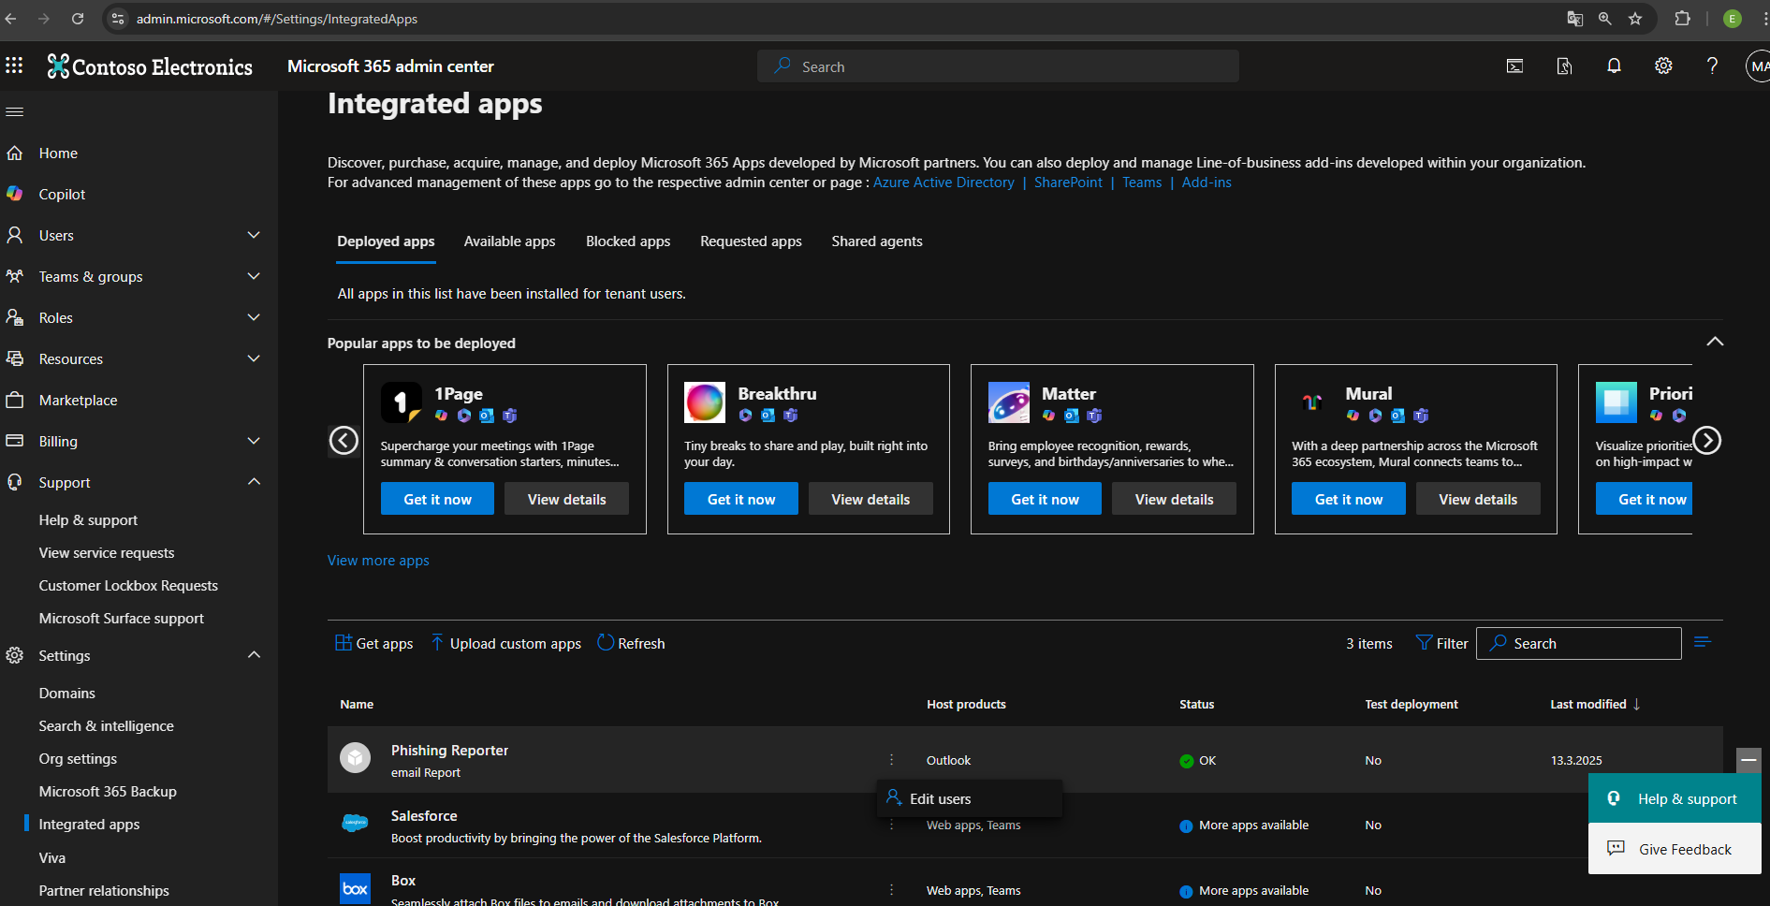Expand the Billing navigation section
1770x906 pixels.
tap(254, 441)
